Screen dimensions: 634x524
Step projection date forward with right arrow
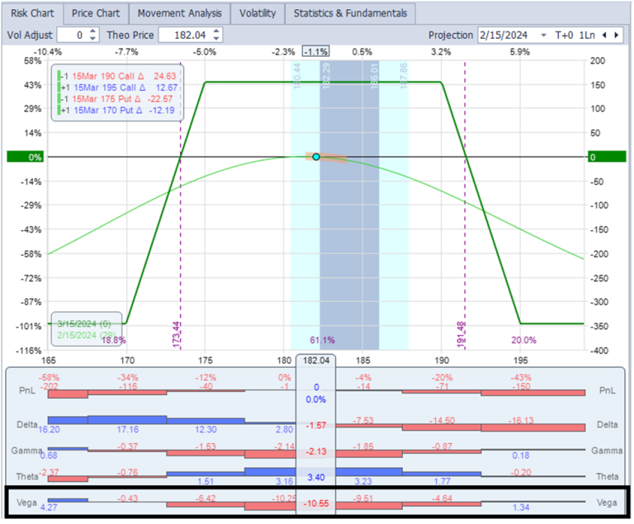617,35
